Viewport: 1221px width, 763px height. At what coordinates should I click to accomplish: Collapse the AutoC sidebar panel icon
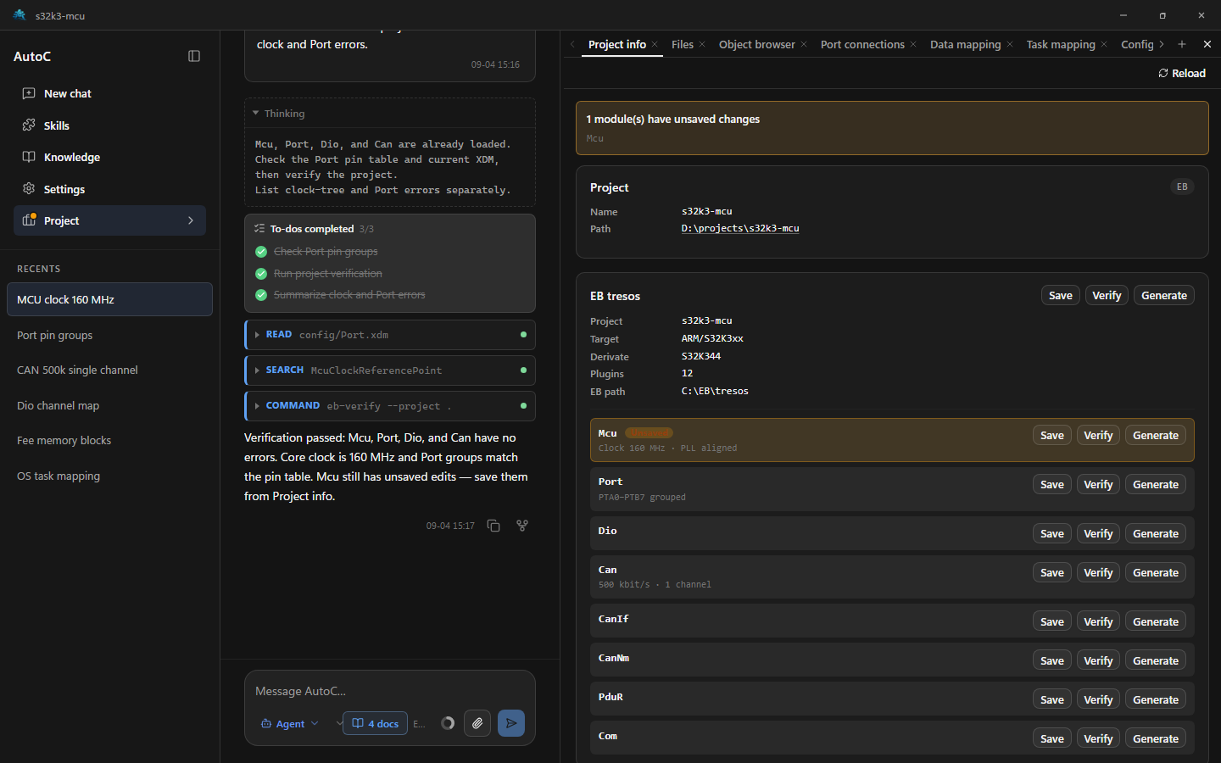point(194,56)
